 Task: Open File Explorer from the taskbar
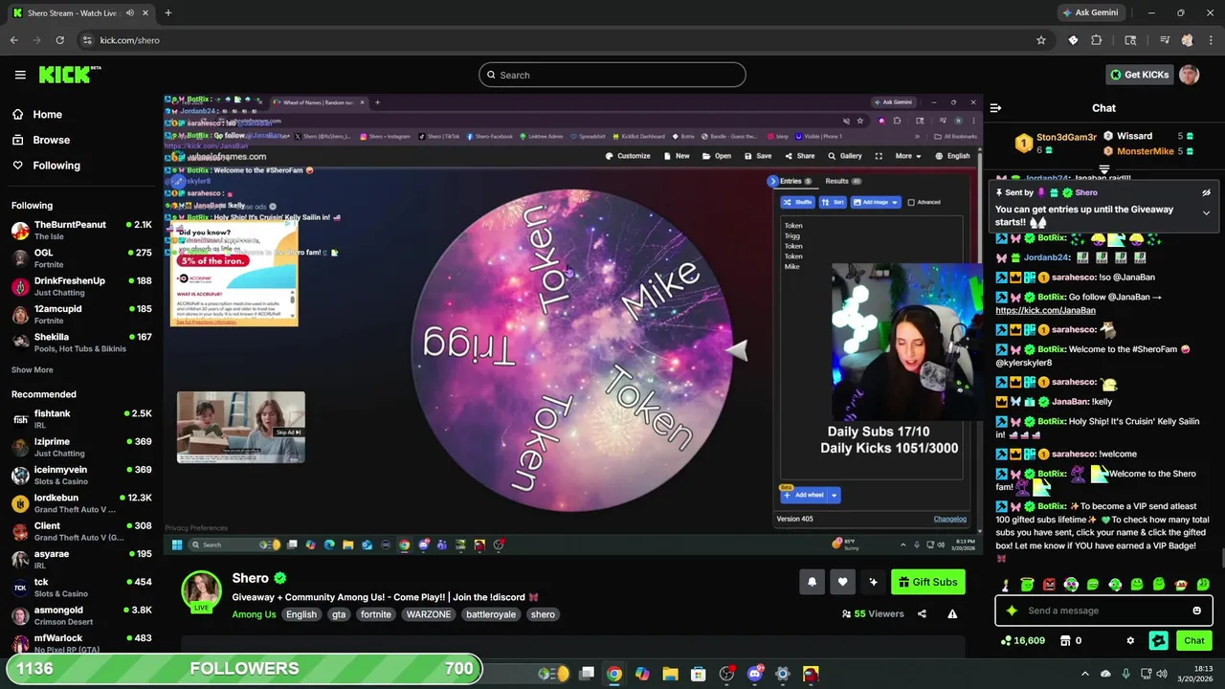pyautogui.click(x=670, y=674)
